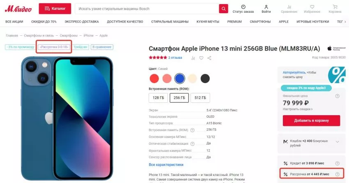
Task: Open the Корзина shopping cart icon
Action: pyautogui.click(x=335, y=7)
